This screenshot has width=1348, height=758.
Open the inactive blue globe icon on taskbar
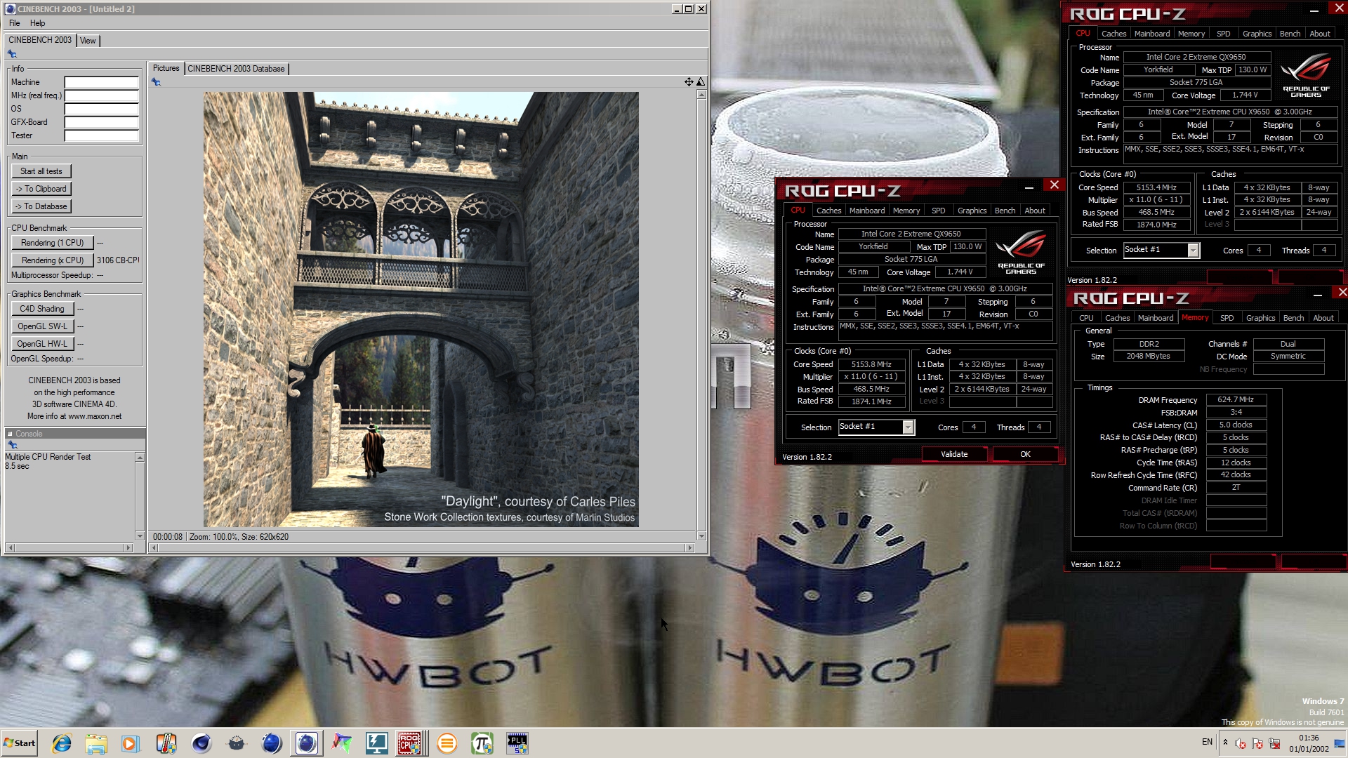[272, 743]
